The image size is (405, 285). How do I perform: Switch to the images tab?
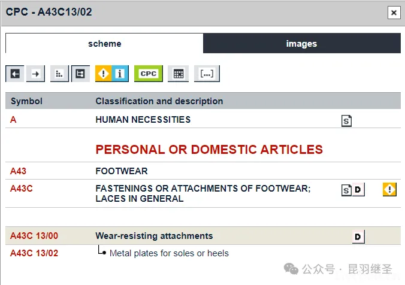pos(301,44)
